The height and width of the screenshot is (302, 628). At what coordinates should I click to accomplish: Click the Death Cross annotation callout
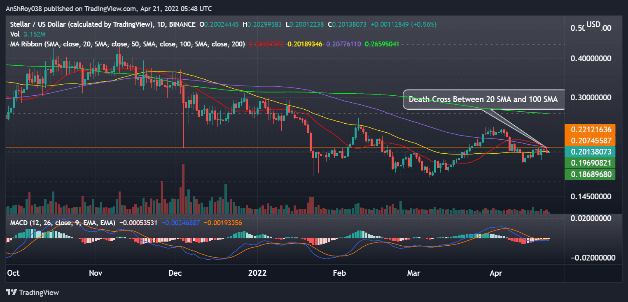pos(483,99)
